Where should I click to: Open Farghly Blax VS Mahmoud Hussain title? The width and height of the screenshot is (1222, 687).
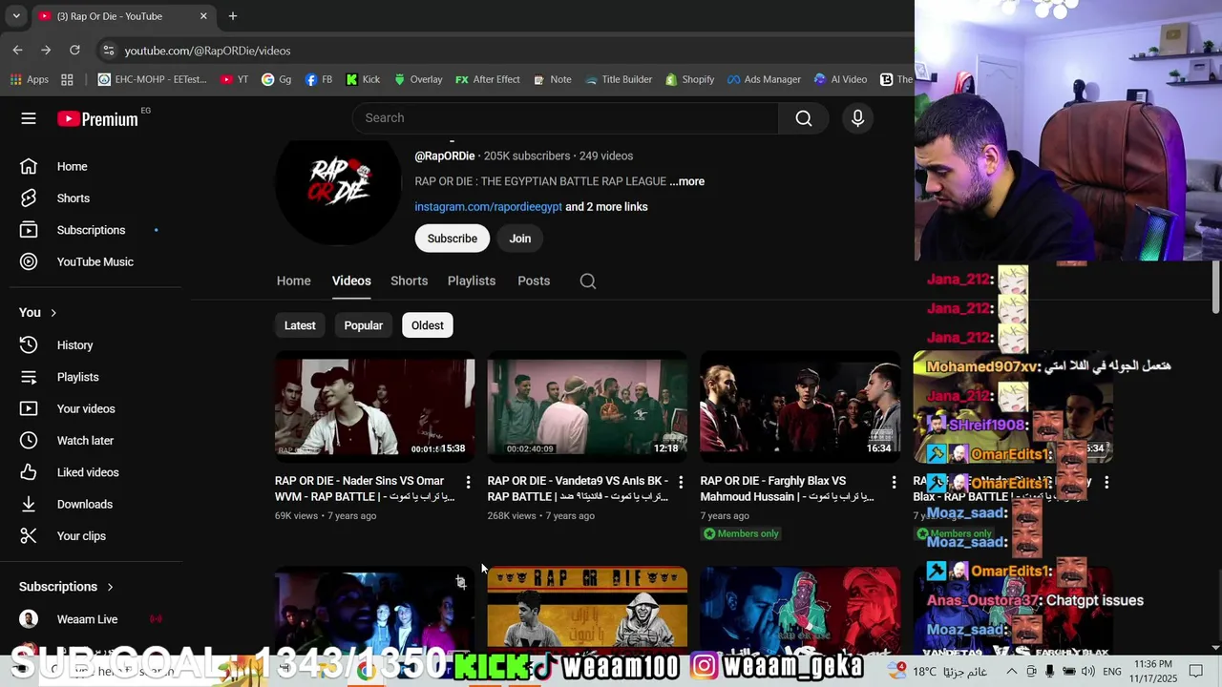pyautogui.click(x=788, y=489)
